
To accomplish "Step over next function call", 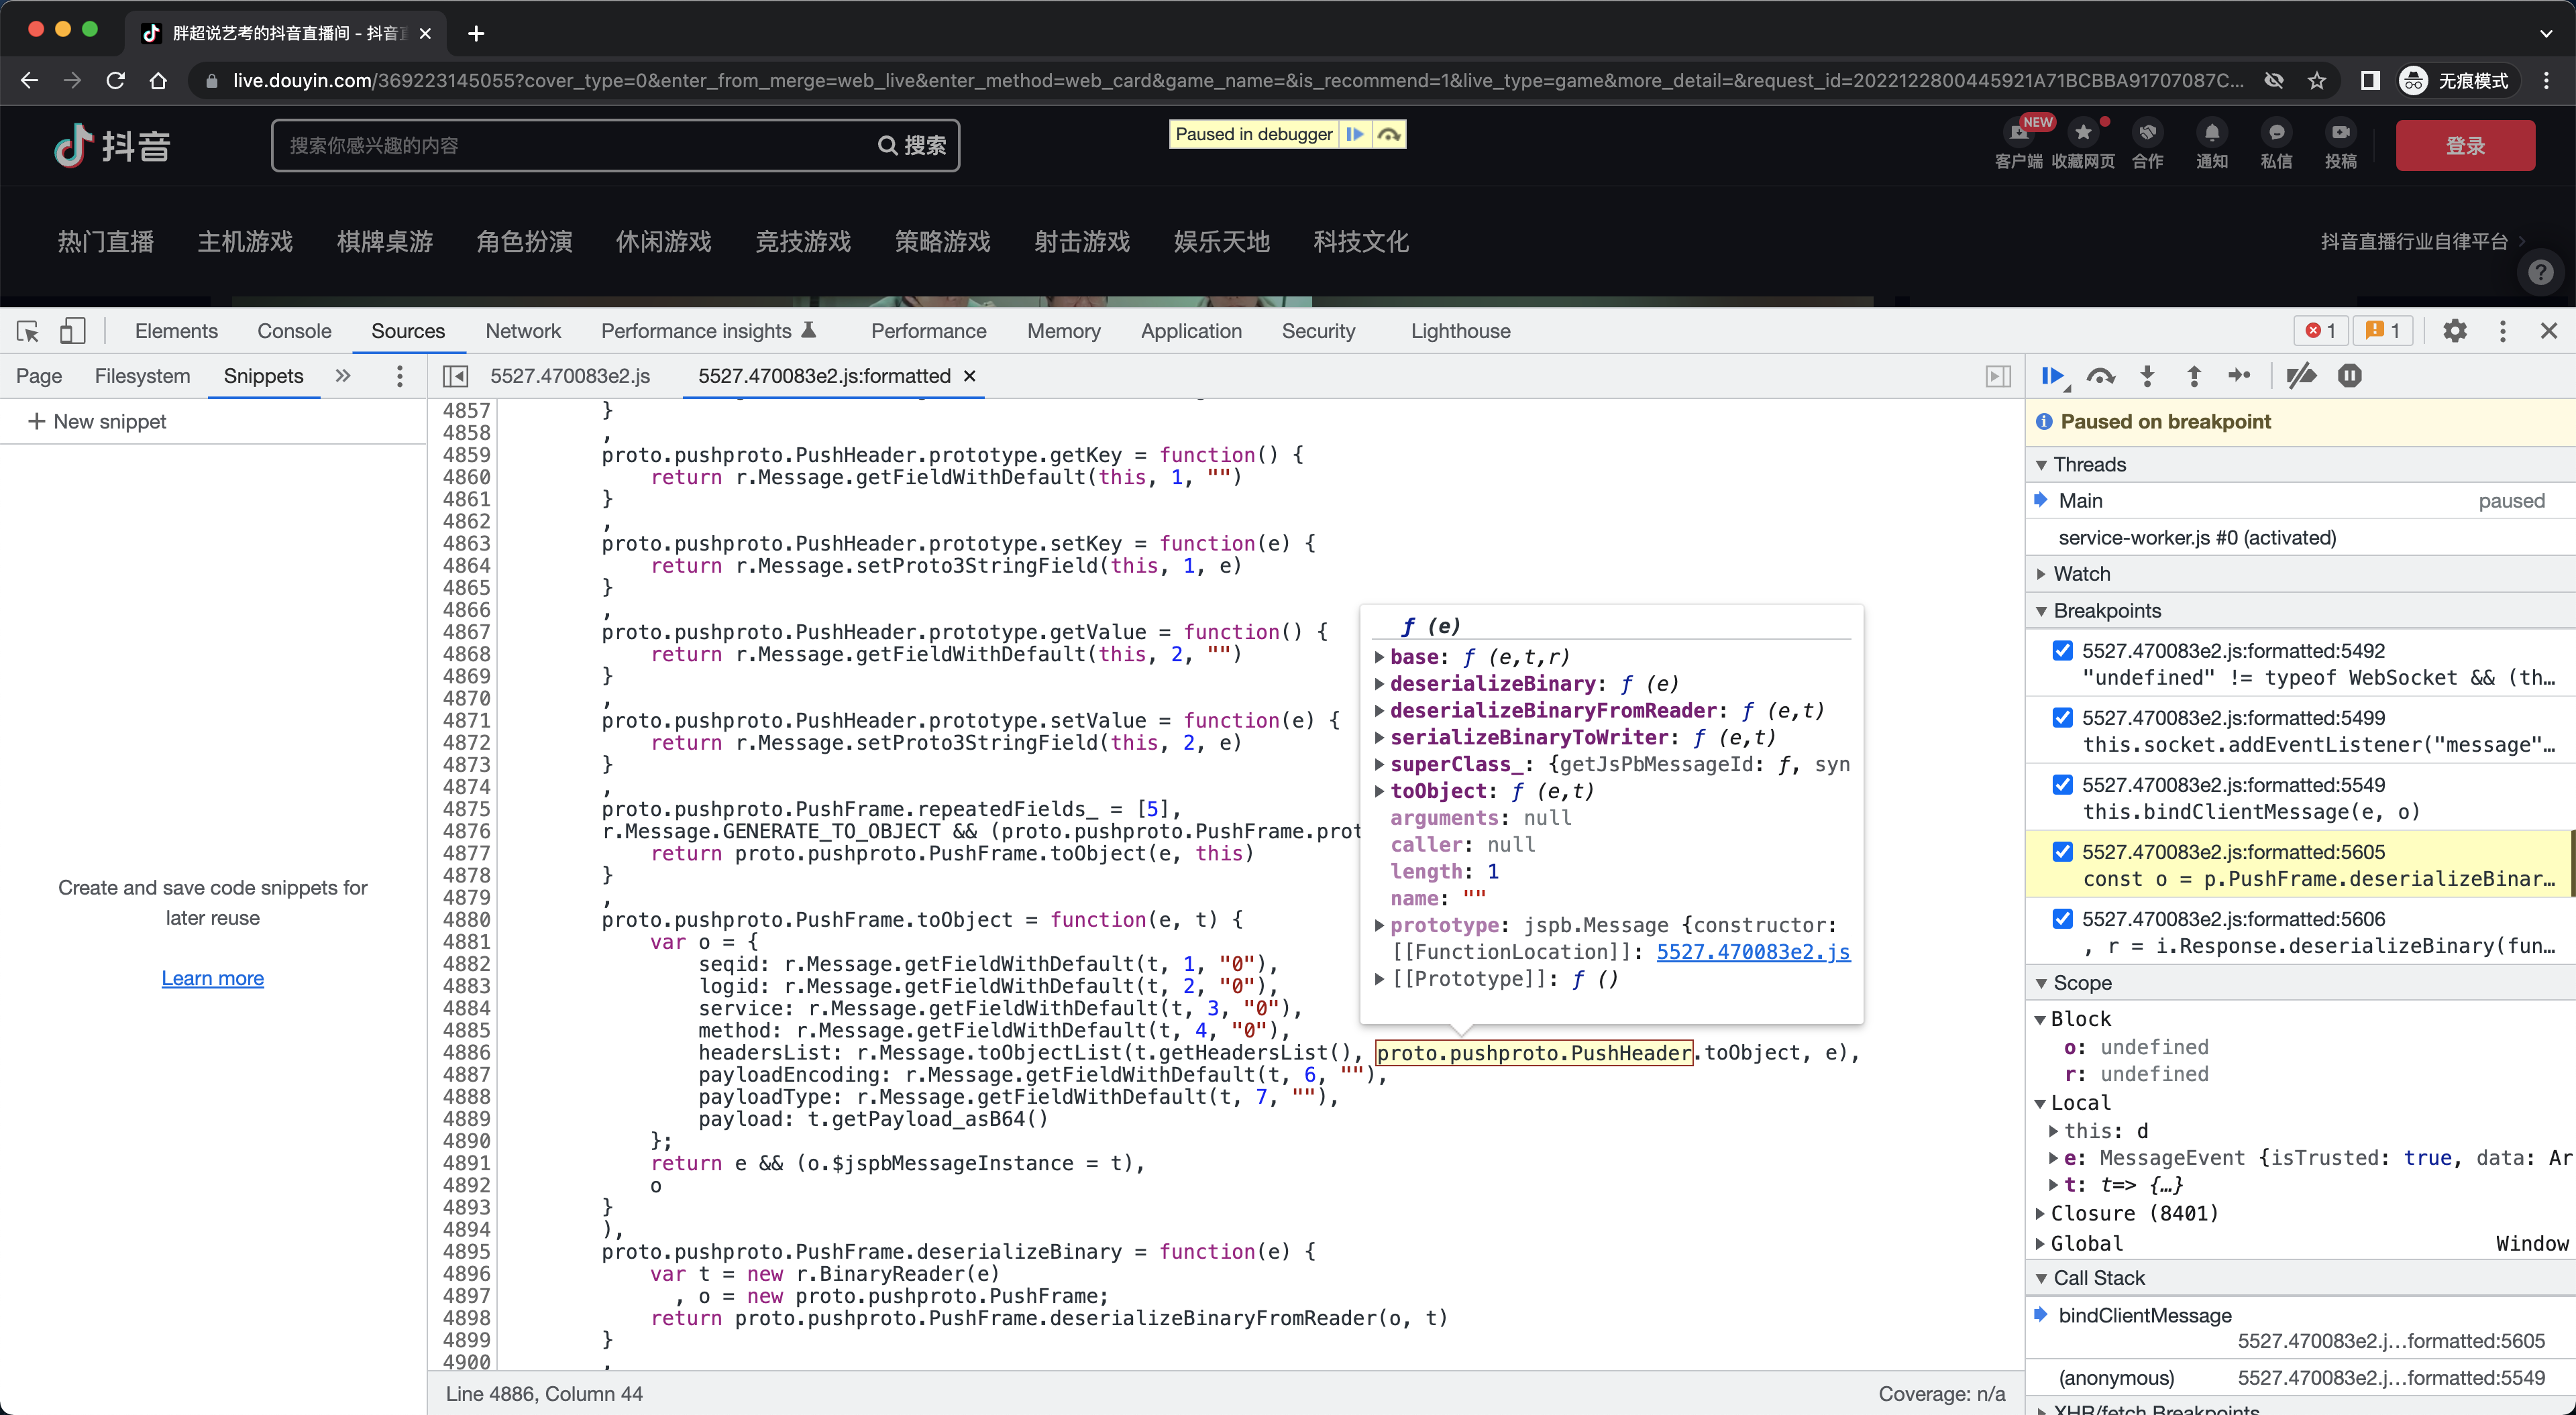I will click(2101, 376).
